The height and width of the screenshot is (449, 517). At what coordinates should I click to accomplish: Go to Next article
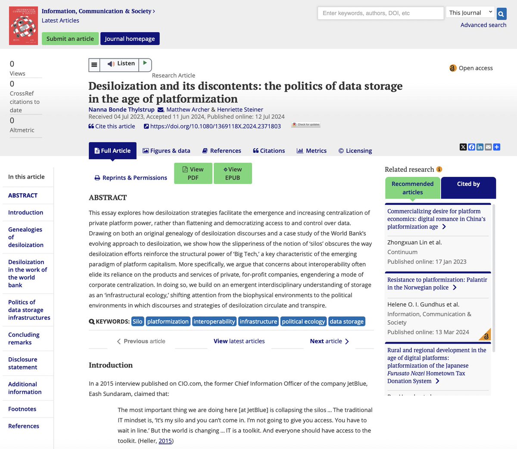pos(330,341)
